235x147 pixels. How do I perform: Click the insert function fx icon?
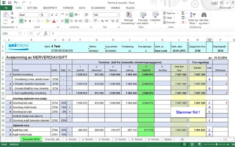46,33
